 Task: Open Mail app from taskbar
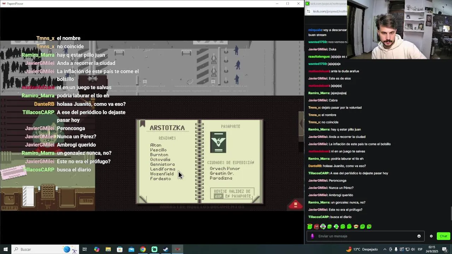click(x=131, y=249)
